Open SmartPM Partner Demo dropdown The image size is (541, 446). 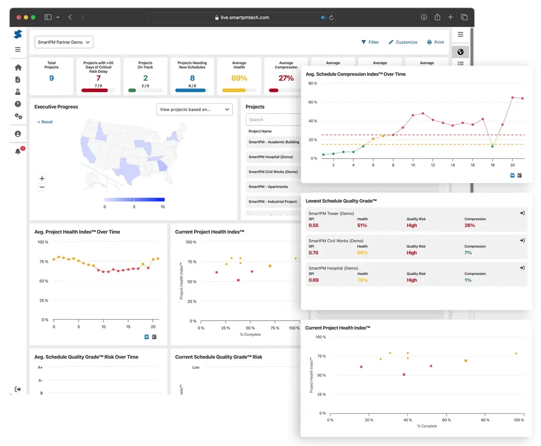[64, 42]
